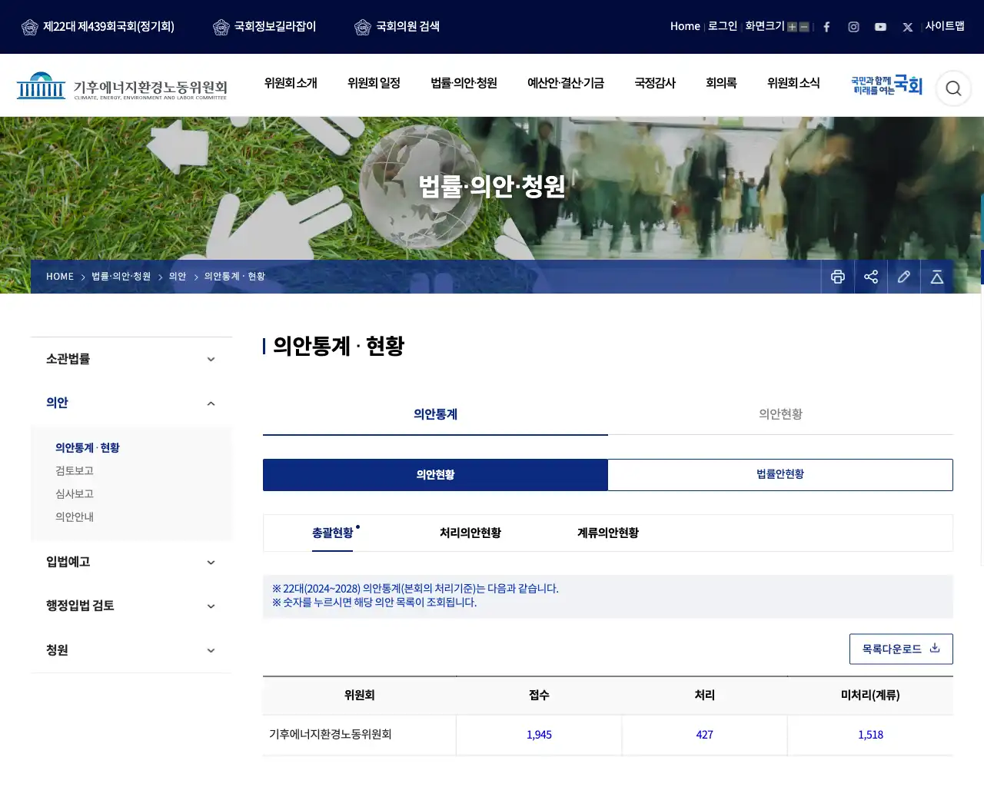984x787 pixels.
Task: Switch to the 의안현황 top tab
Action: pyautogui.click(x=780, y=414)
